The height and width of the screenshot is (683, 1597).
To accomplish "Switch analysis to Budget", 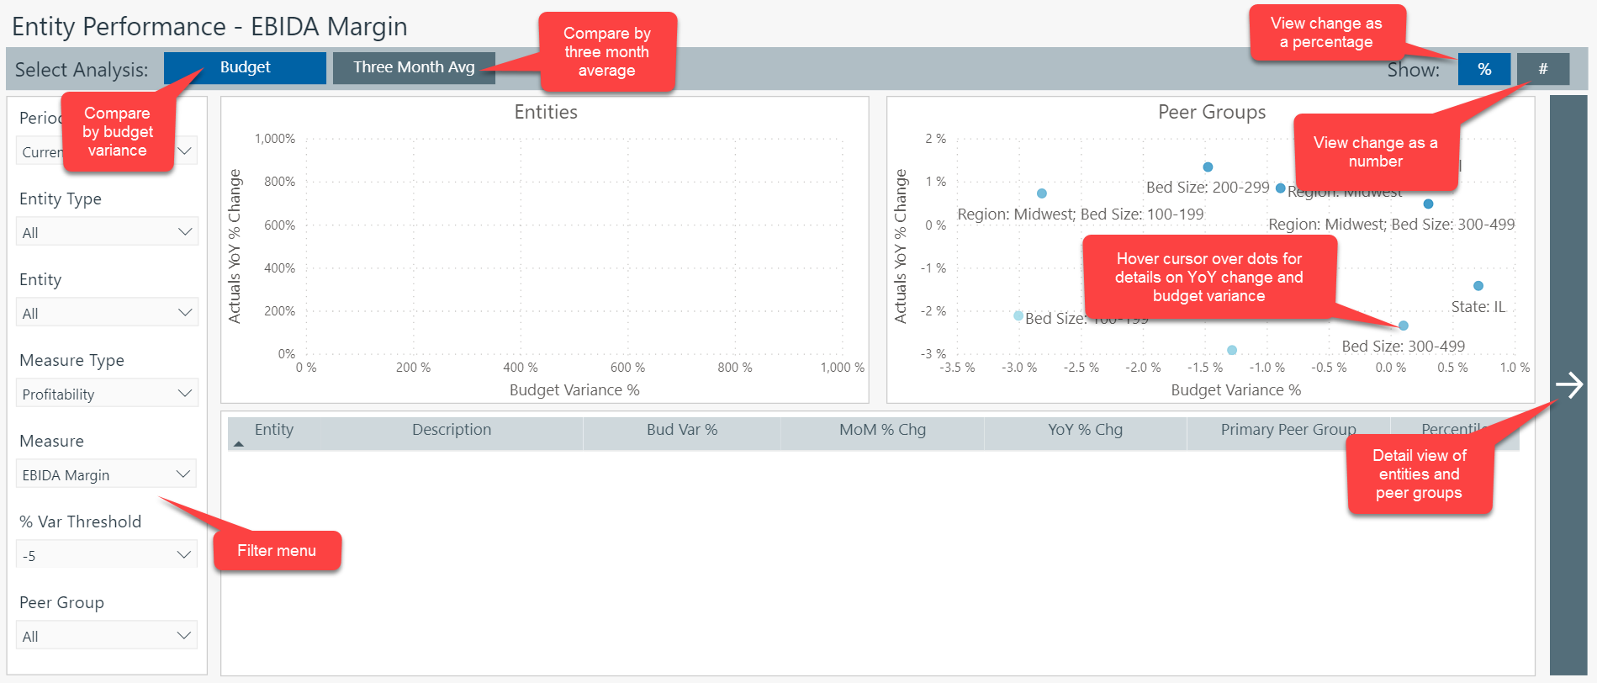I will tap(245, 67).
